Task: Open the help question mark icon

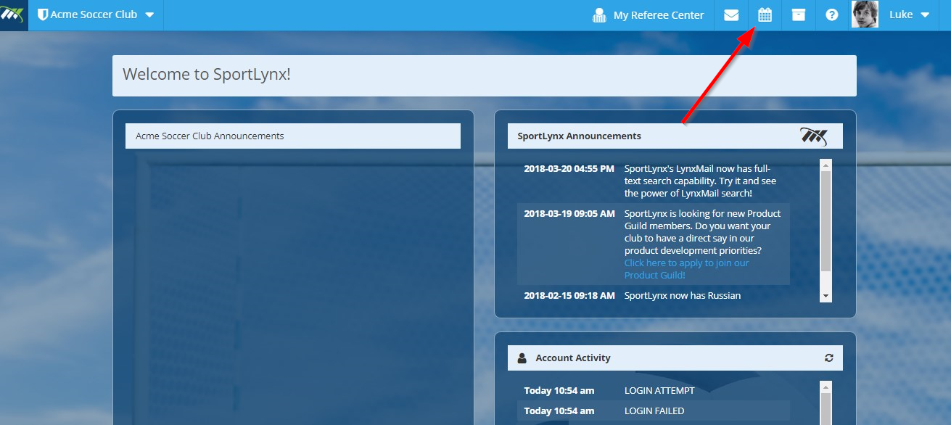Action: [832, 15]
